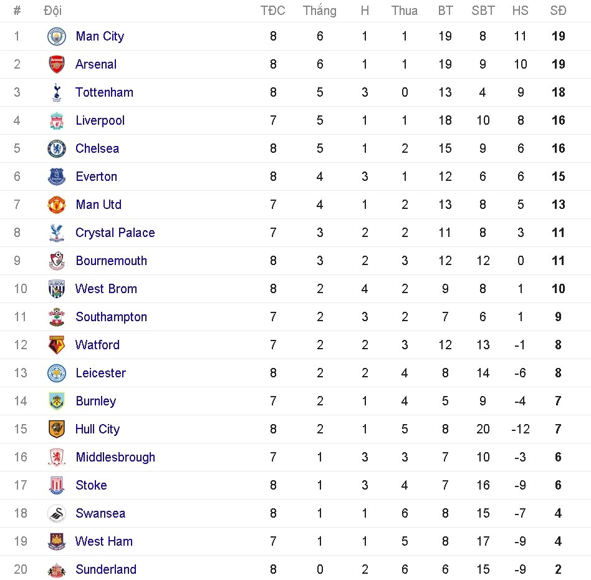Sort the table by the Thắng column
Image resolution: width=591 pixels, height=580 pixels.
click(320, 11)
